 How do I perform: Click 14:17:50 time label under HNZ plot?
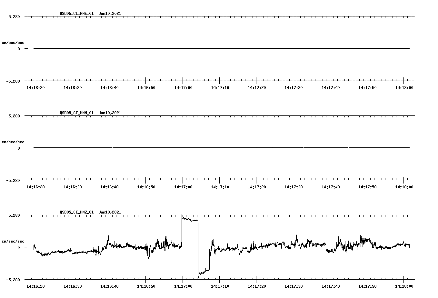tap(367, 286)
